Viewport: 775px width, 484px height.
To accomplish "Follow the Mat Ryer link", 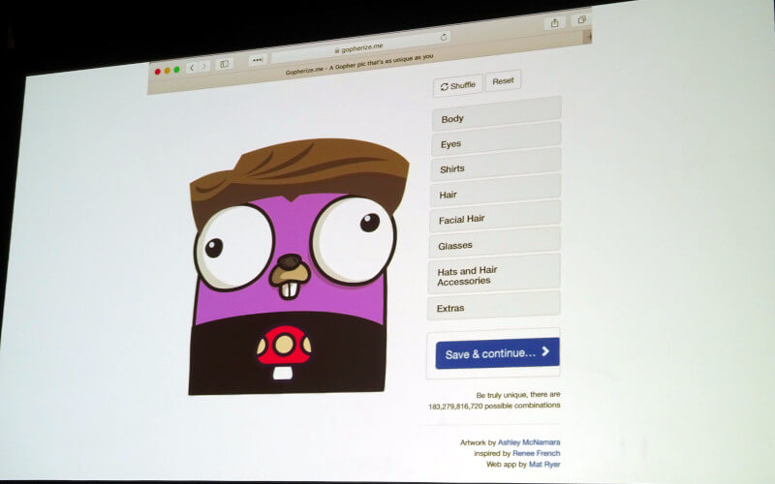I will point(544,465).
